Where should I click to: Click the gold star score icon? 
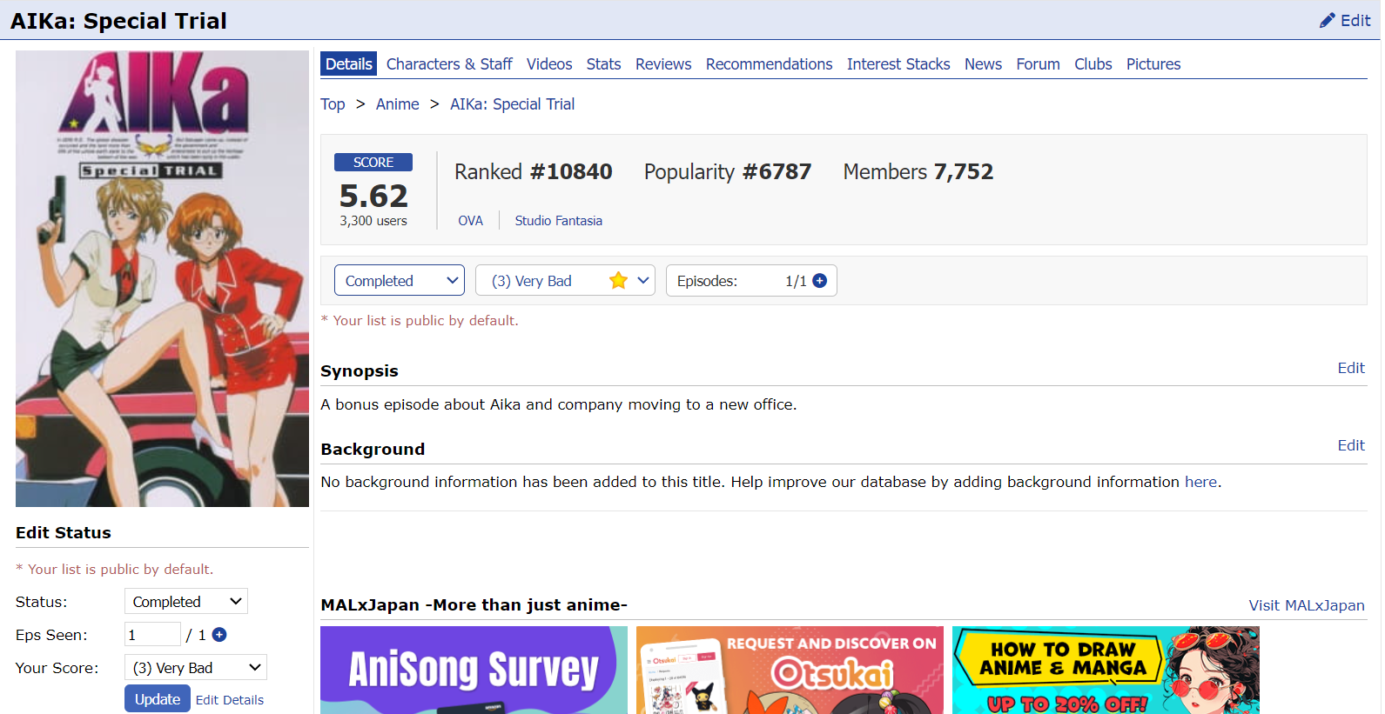(618, 280)
